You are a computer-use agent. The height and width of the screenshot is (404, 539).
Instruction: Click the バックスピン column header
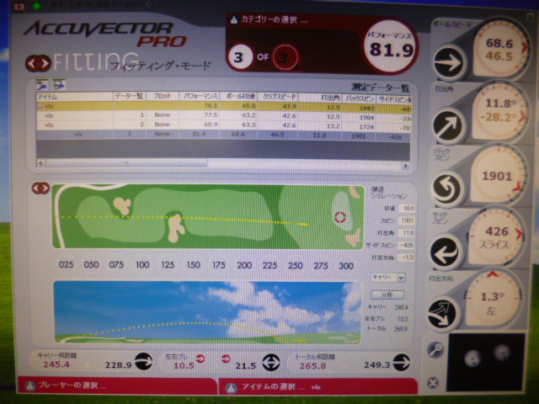click(360, 98)
